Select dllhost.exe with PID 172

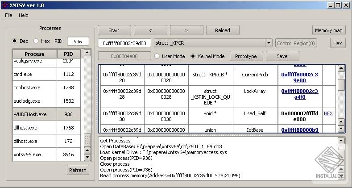coord(34,141)
